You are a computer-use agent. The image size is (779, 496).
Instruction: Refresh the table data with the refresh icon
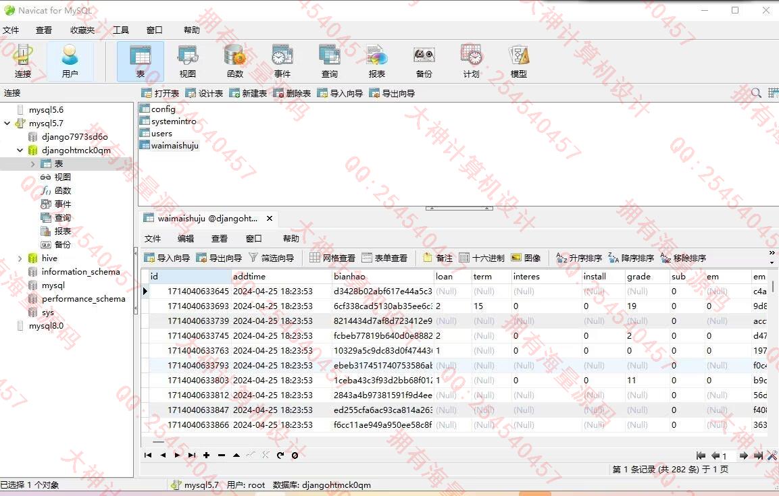pos(280,456)
